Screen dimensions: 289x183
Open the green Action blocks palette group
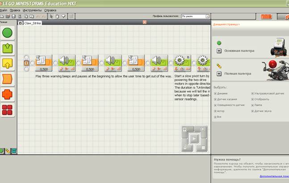tap(8, 48)
